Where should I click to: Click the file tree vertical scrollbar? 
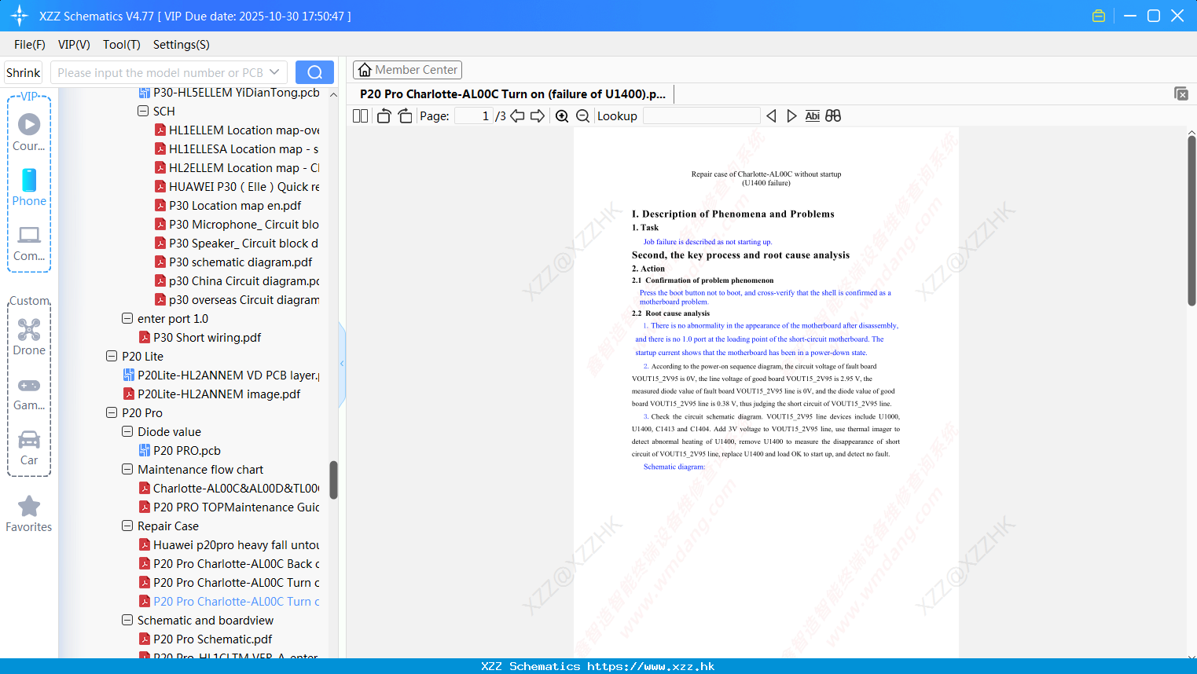[x=333, y=480]
